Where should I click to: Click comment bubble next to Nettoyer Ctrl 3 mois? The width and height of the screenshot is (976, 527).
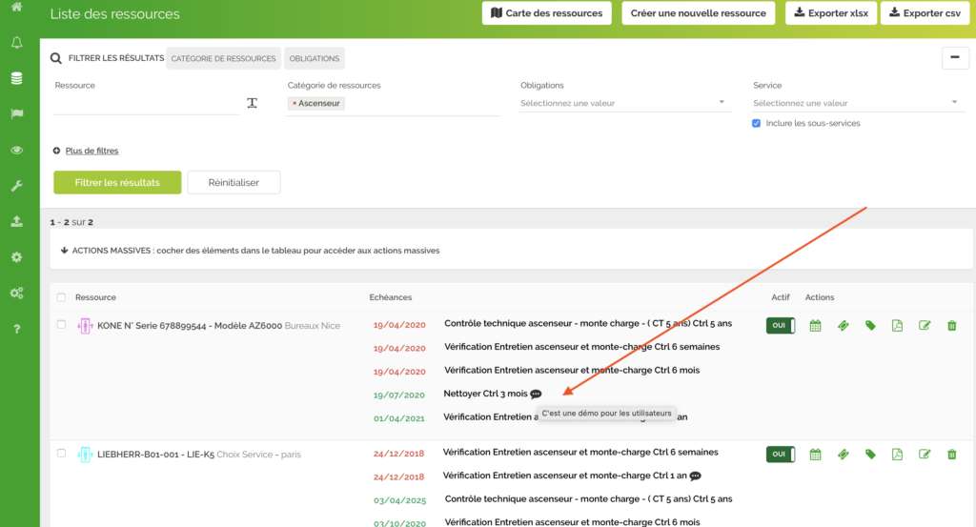pos(536,394)
